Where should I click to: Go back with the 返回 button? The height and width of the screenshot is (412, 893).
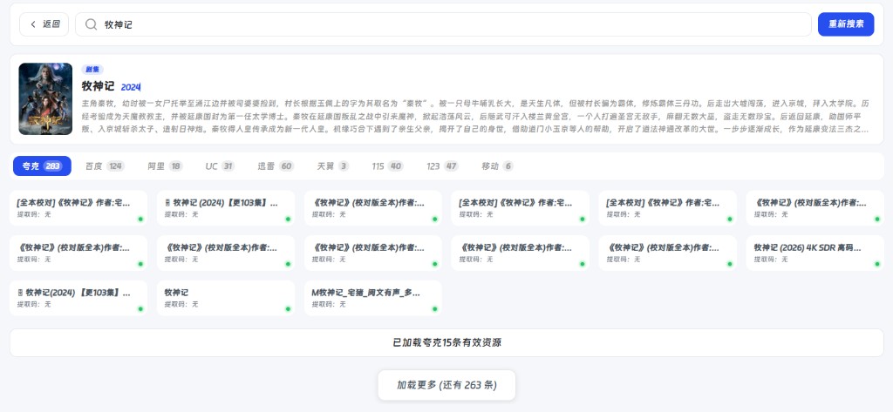(44, 24)
